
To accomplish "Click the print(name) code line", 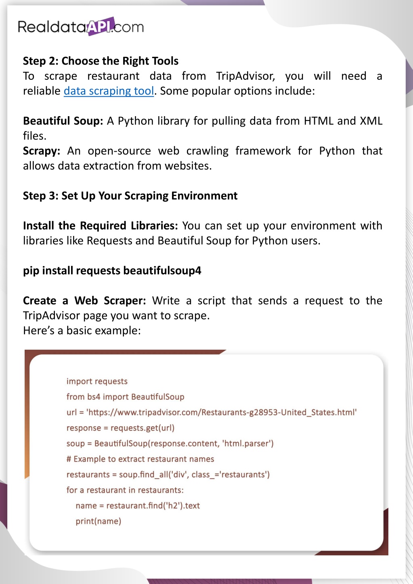I will coord(98,521).
